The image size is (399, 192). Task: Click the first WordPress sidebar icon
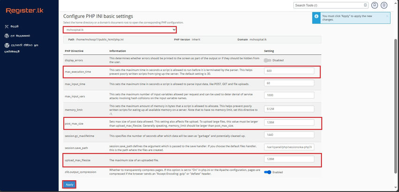tap(7, 36)
